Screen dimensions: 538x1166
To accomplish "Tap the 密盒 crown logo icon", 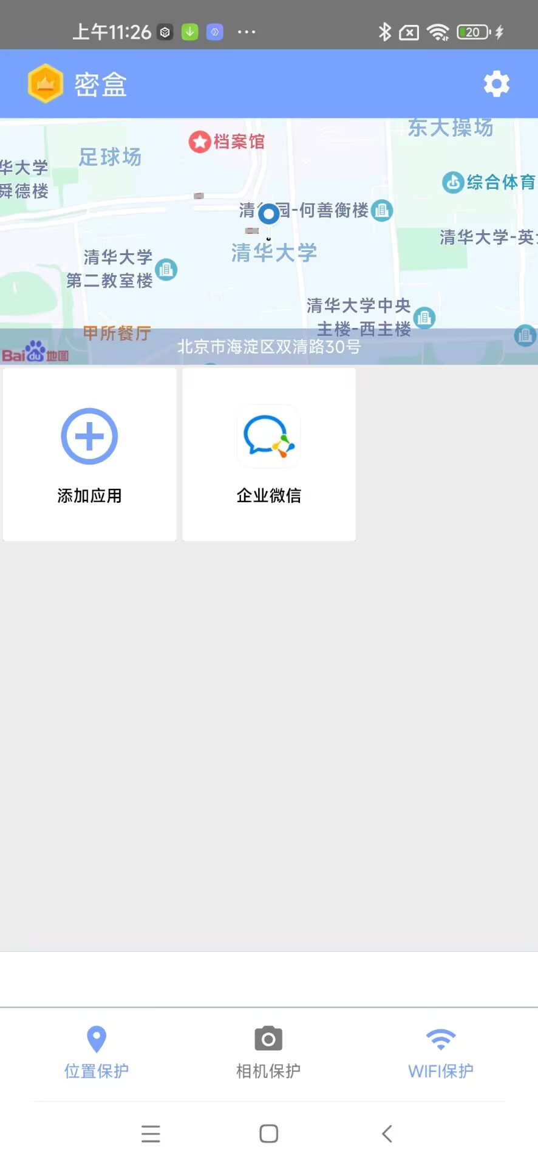I will point(46,83).
